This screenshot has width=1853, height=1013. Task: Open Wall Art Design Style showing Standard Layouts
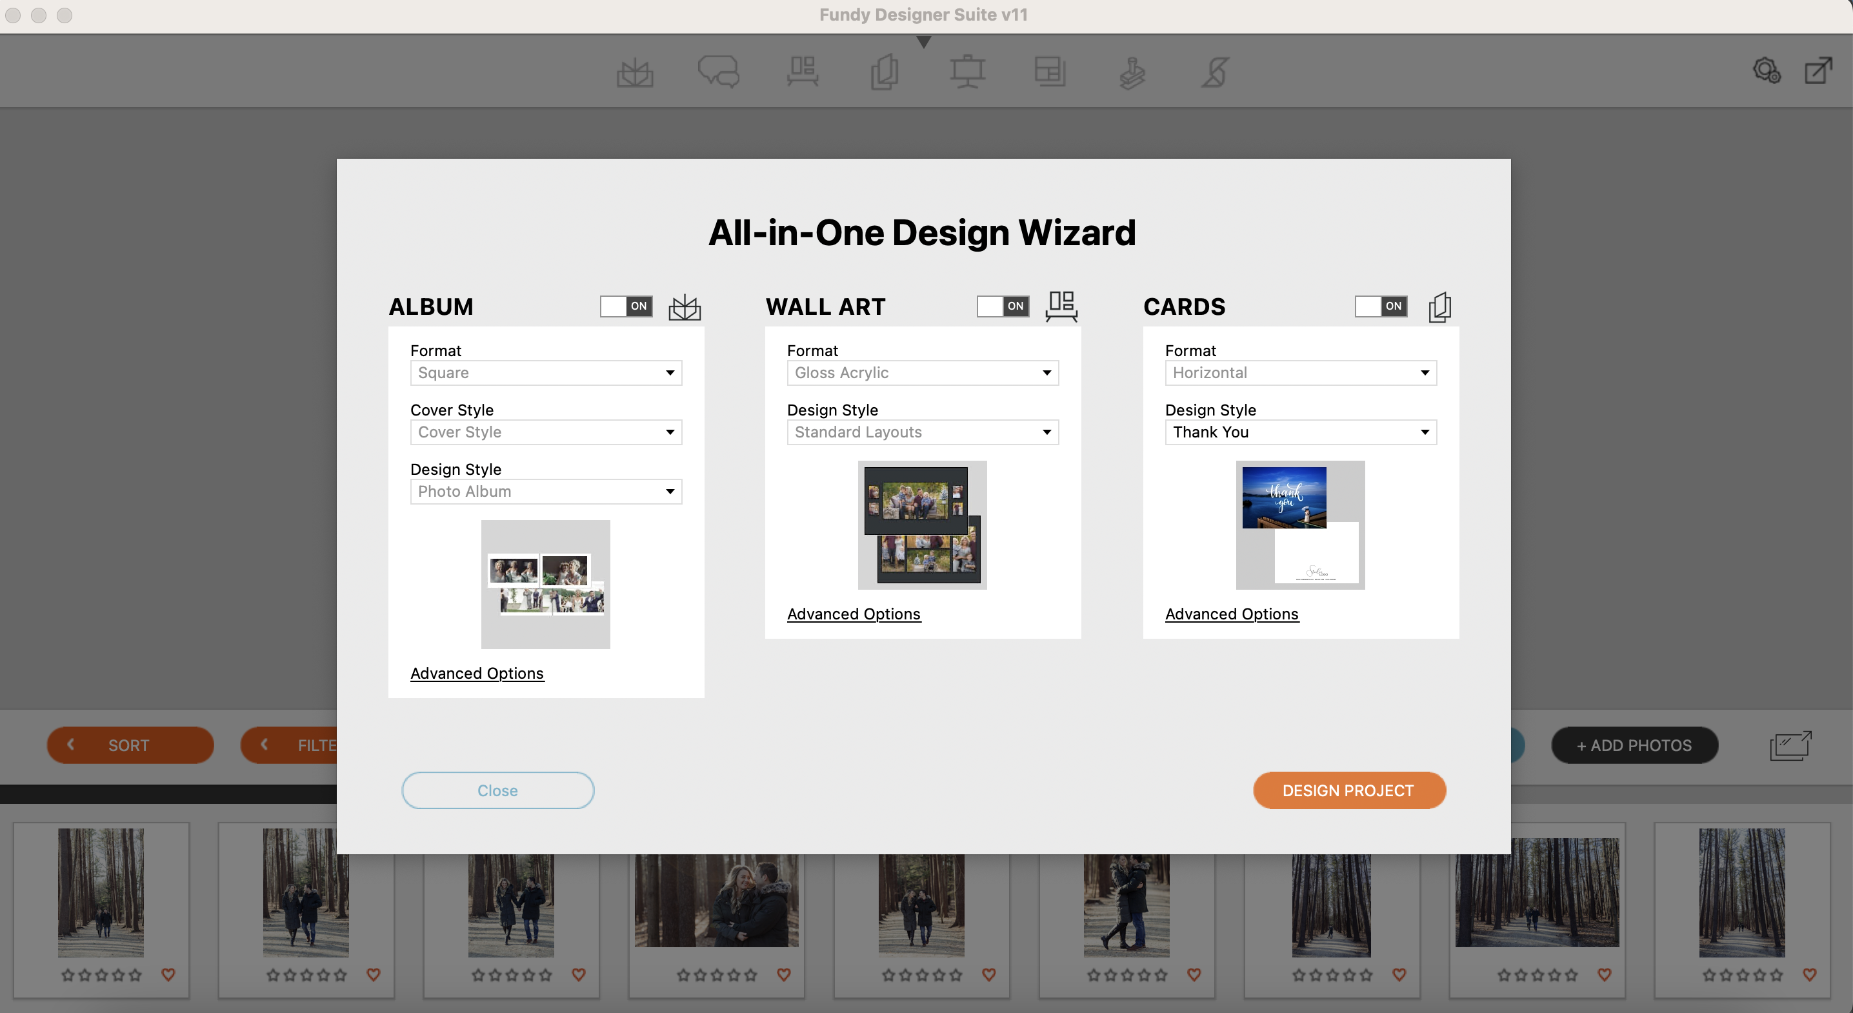click(923, 432)
